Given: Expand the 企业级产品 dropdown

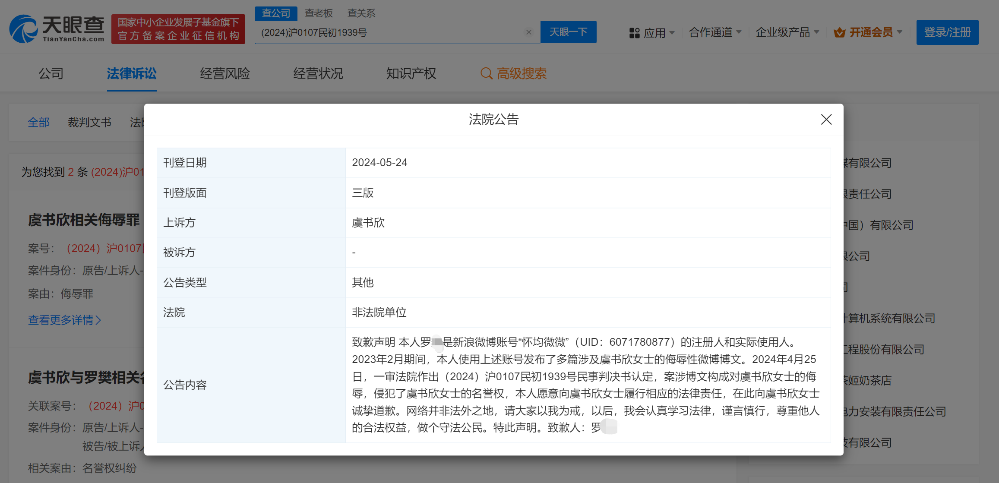Looking at the screenshot, I should [x=816, y=32].
